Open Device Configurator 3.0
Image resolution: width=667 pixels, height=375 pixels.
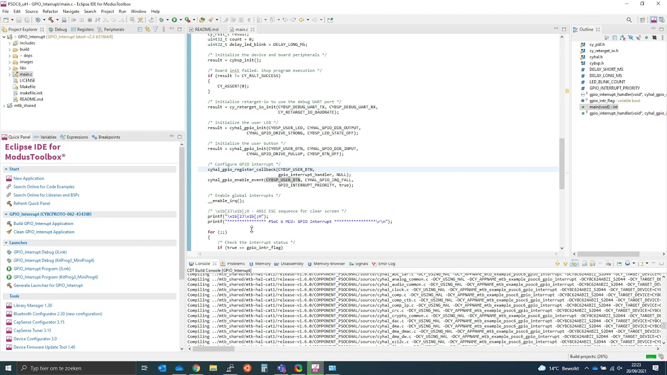35,339
